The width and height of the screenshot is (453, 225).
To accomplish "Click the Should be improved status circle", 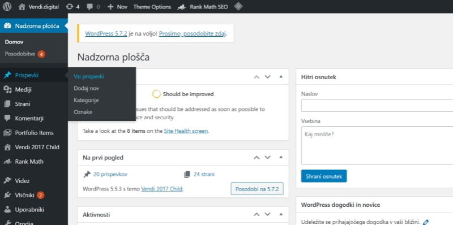I will coord(156,94).
